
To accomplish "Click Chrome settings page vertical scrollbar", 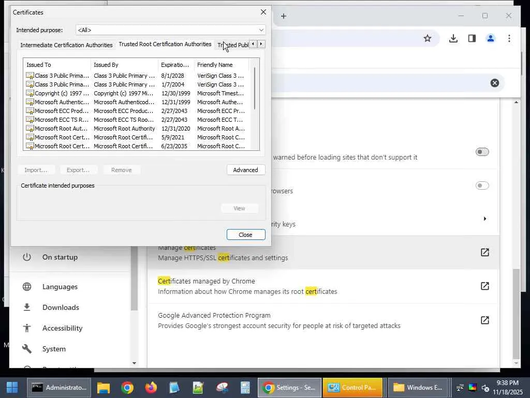I will pyautogui.click(x=516, y=313).
